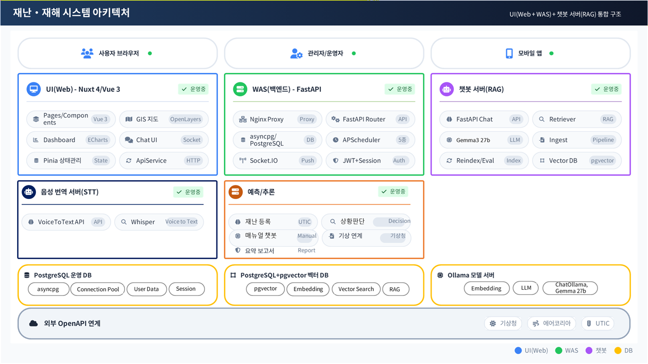Viewport: 648px width, 364px height.
Task: Click the 운영중 status badge on 챗봇 서버 card
Action: tap(606, 89)
